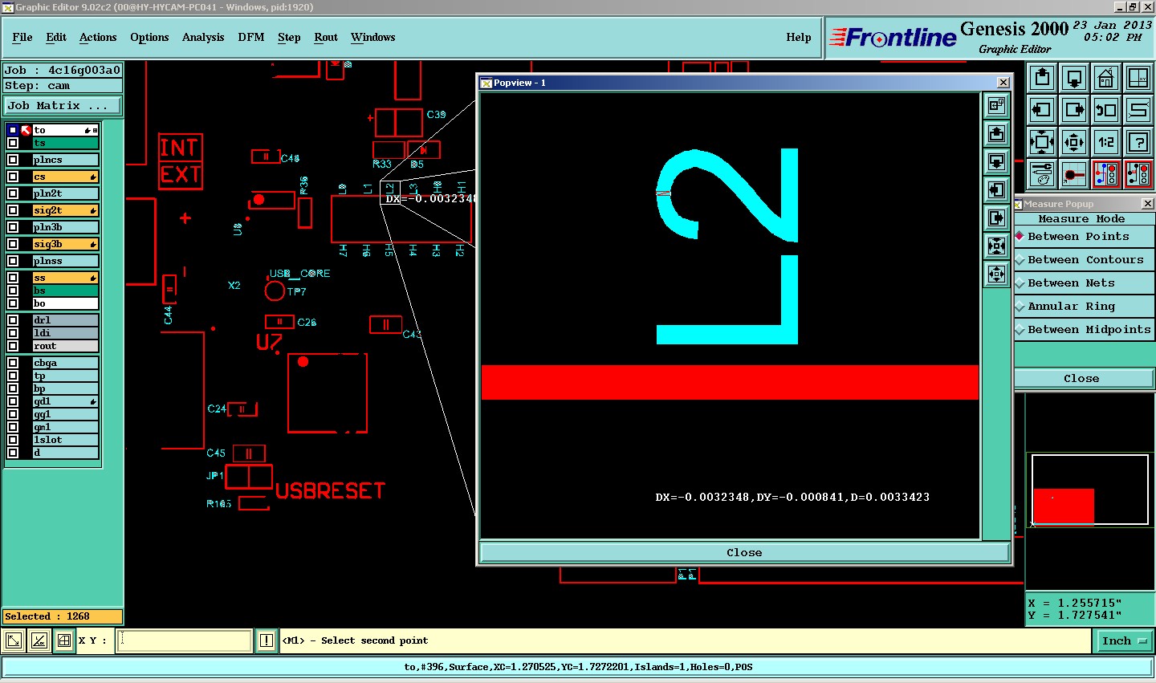Screen dimensions: 1156x683
Task: Click the pan down icon in main toolbar
Action: click(x=1074, y=78)
